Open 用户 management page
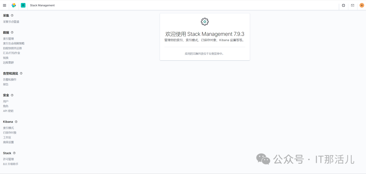Image resolution: width=366 pixels, height=174 pixels. coord(6,102)
